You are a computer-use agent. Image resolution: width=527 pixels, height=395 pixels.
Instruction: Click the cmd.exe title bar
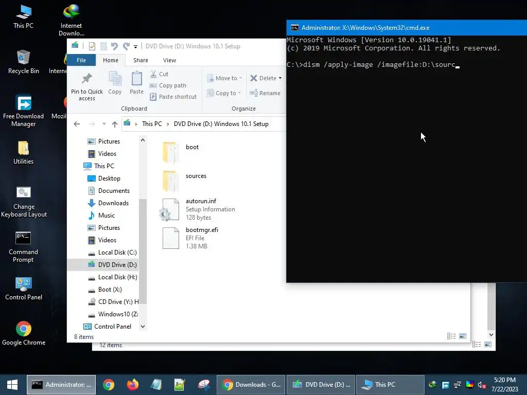407,28
